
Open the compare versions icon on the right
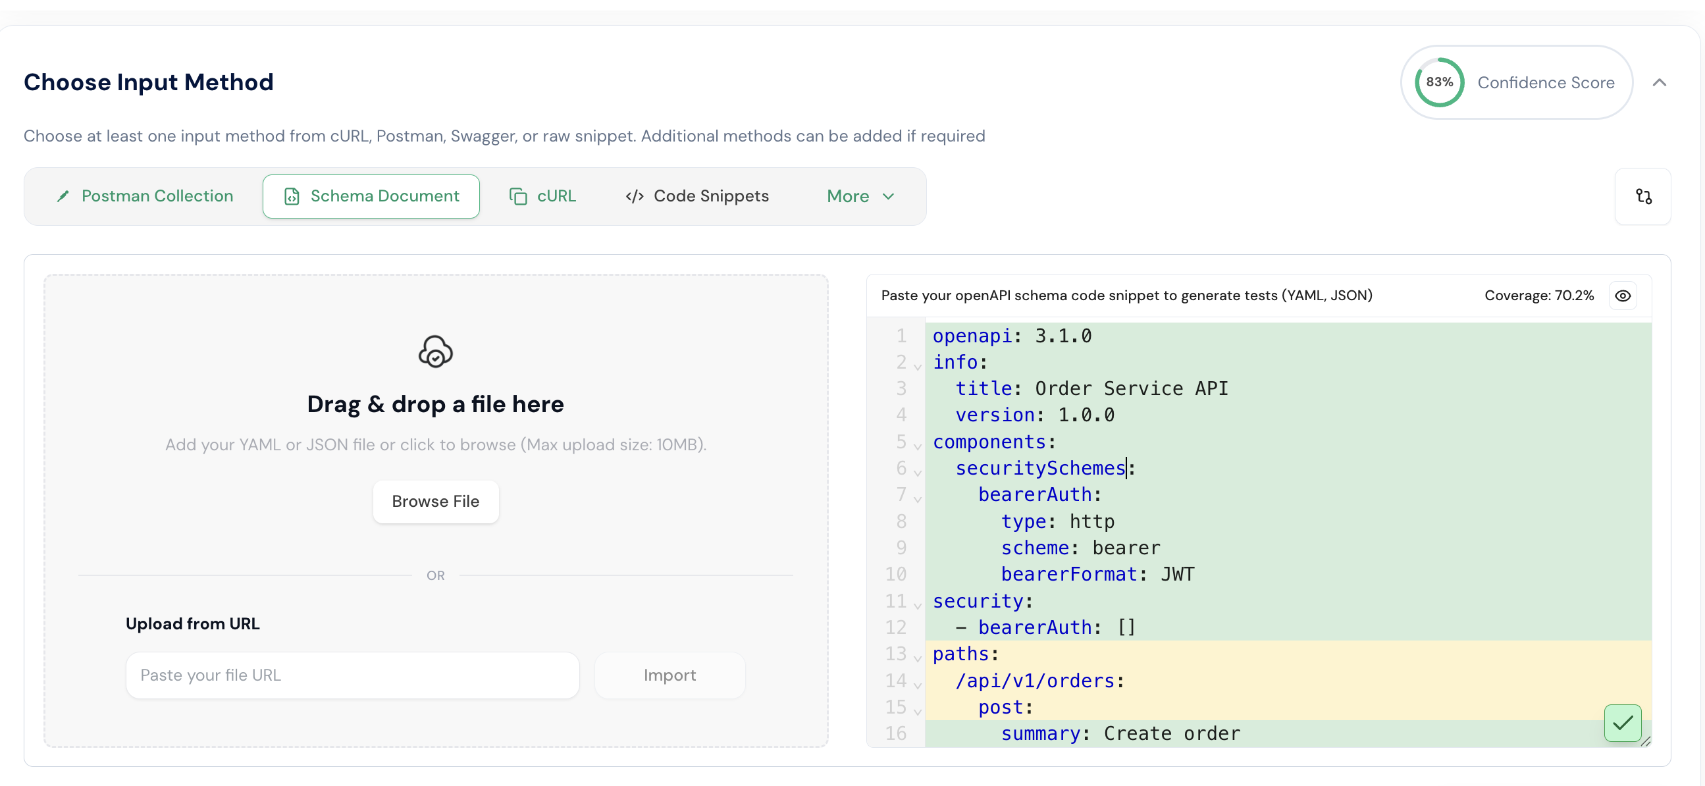(x=1644, y=196)
